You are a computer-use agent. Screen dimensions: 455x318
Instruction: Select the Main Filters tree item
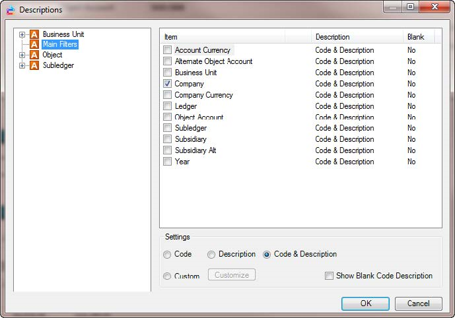[59, 45]
